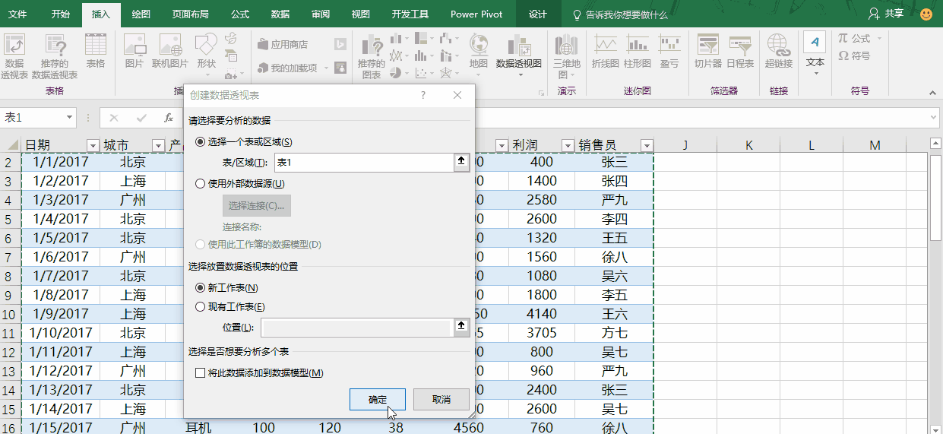943x434 pixels.
Task: Click the 取消 button in dialog
Action: click(441, 400)
